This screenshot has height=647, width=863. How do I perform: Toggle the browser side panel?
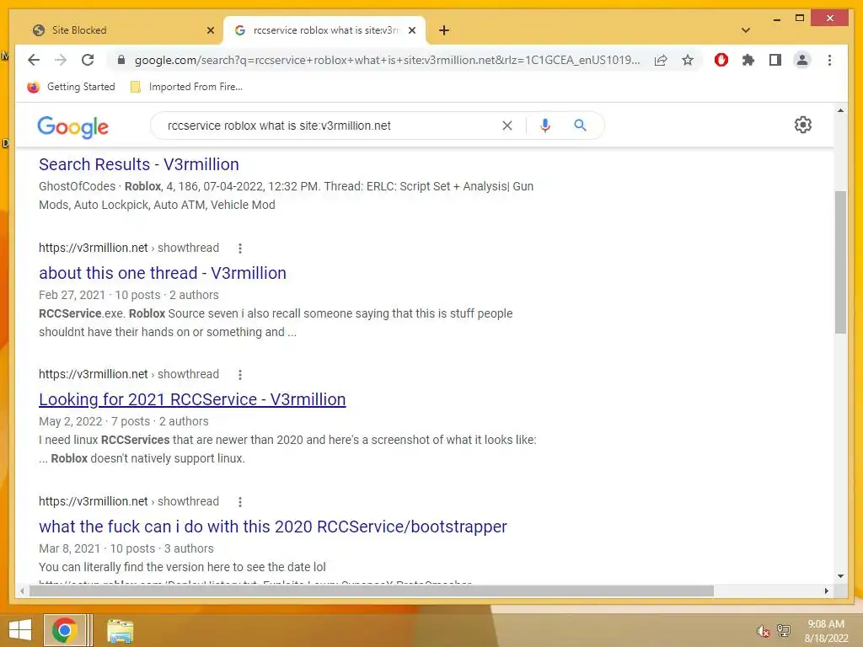775,60
